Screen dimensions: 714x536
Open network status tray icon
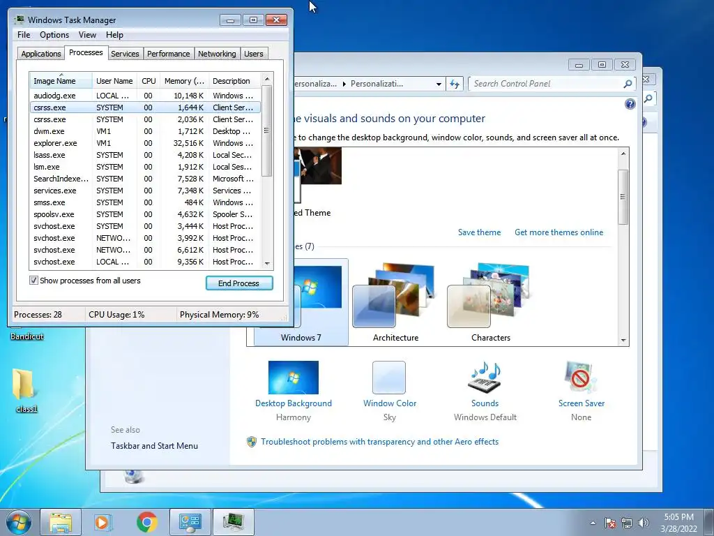tap(627, 523)
